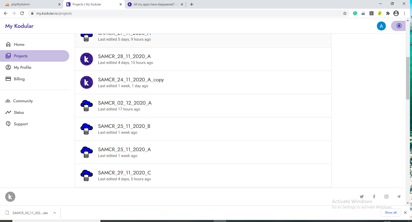Click the address bar URL

[54, 13]
